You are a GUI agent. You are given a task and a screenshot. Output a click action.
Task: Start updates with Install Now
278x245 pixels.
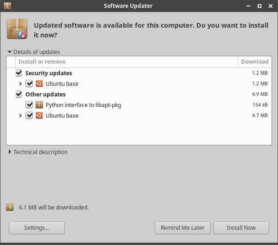tap(241, 228)
